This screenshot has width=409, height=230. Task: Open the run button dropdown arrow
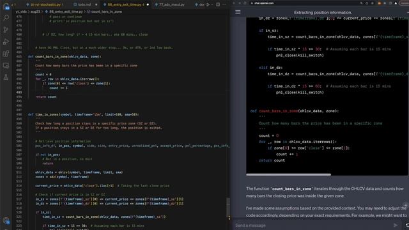click(212, 4)
